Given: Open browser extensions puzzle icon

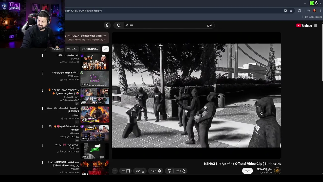Looking at the screenshot, I should click(300, 11).
